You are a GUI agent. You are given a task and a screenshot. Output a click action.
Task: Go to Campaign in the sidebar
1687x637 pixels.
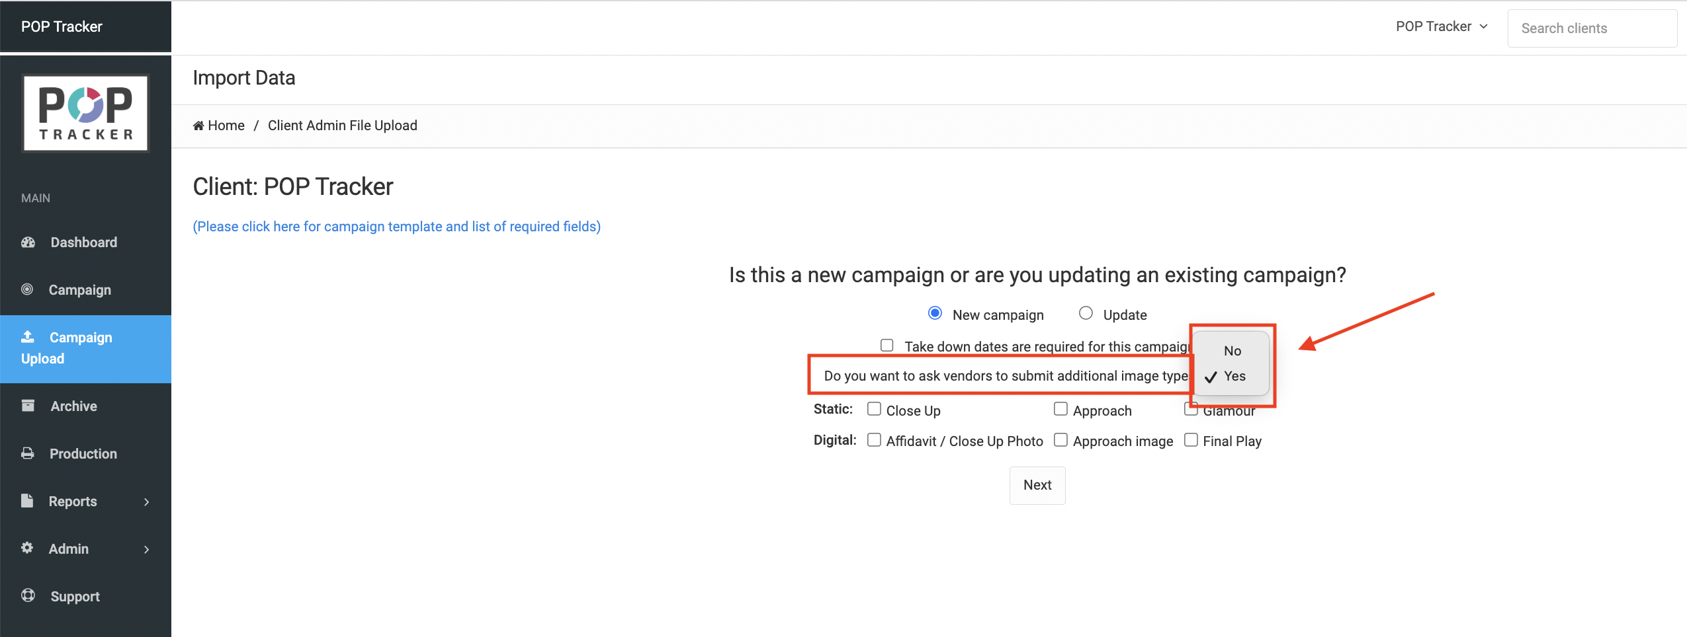pos(85,290)
